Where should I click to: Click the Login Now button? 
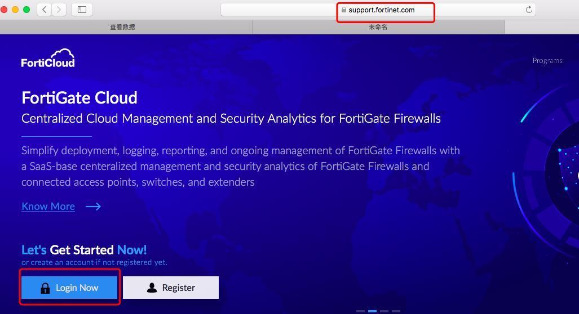click(69, 288)
